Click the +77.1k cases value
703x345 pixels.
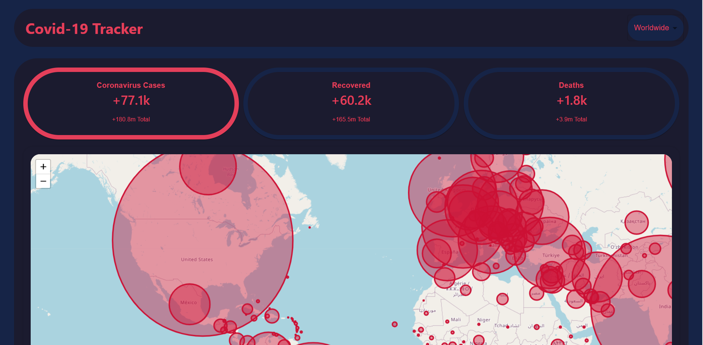(x=131, y=100)
